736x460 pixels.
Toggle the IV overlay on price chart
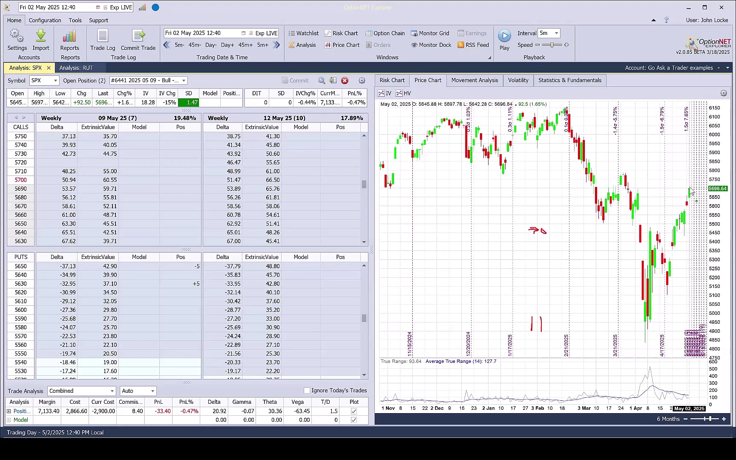coord(385,93)
